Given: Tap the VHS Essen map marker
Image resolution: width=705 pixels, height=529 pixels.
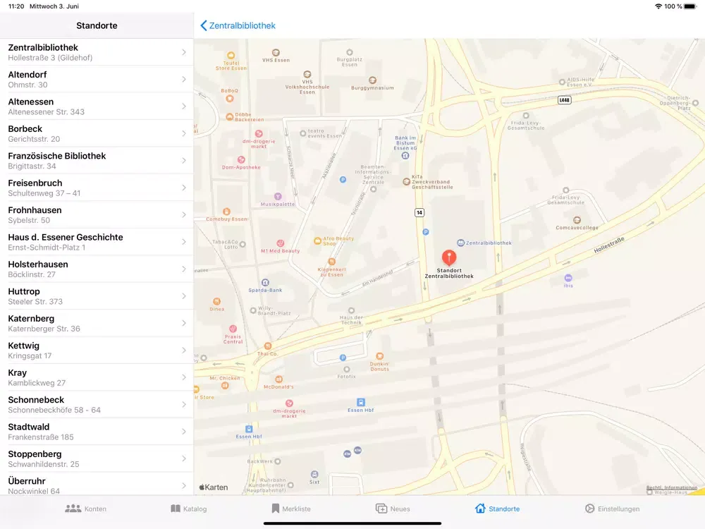Looking at the screenshot, I should coord(276,53).
